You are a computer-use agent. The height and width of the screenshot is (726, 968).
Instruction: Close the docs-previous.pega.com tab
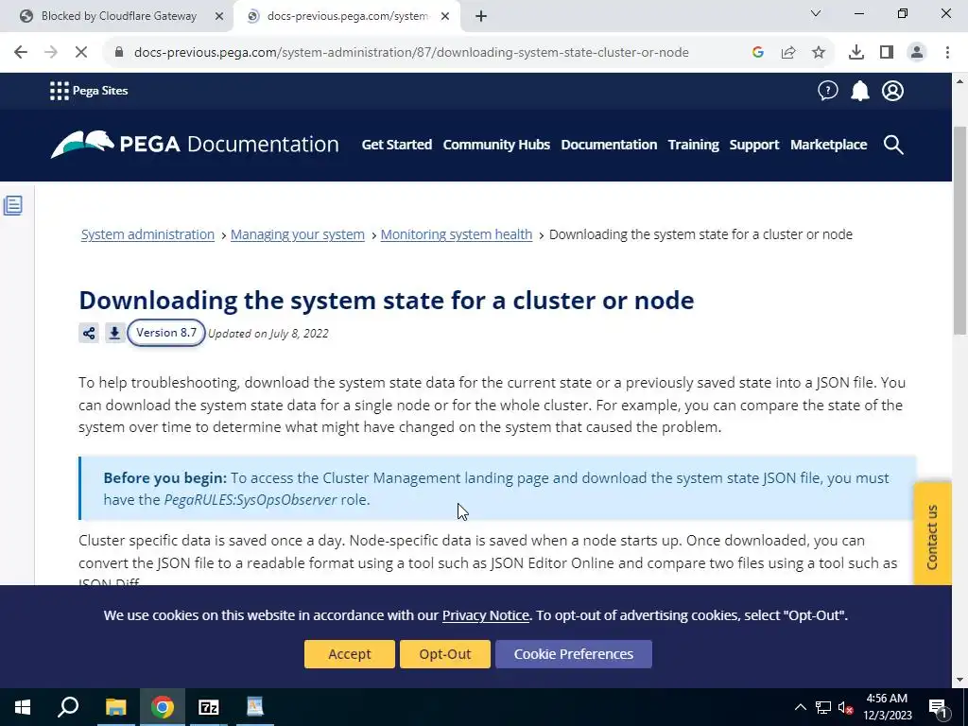[444, 17]
